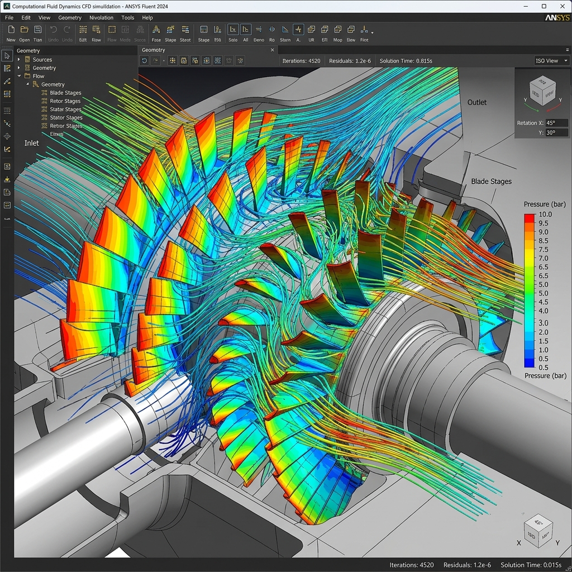Click the four-way move icon in left sidebar
This screenshot has width=572, height=572.
(7, 136)
